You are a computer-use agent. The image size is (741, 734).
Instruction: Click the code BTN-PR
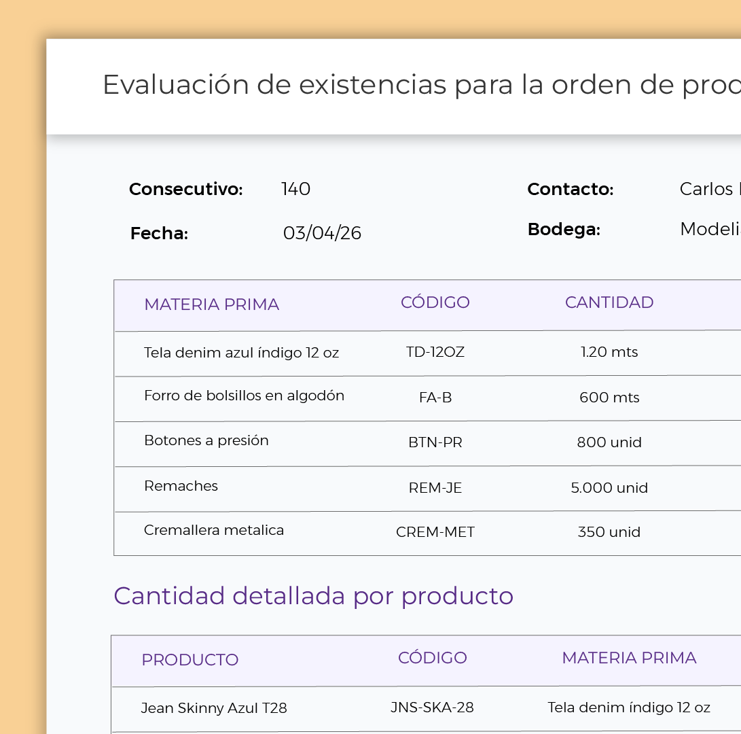pos(435,442)
